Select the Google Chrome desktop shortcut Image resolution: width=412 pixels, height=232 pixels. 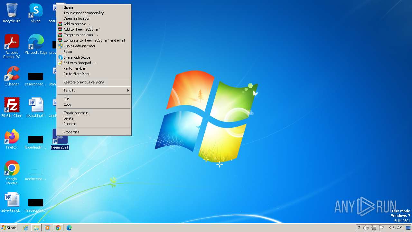tap(12, 173)
